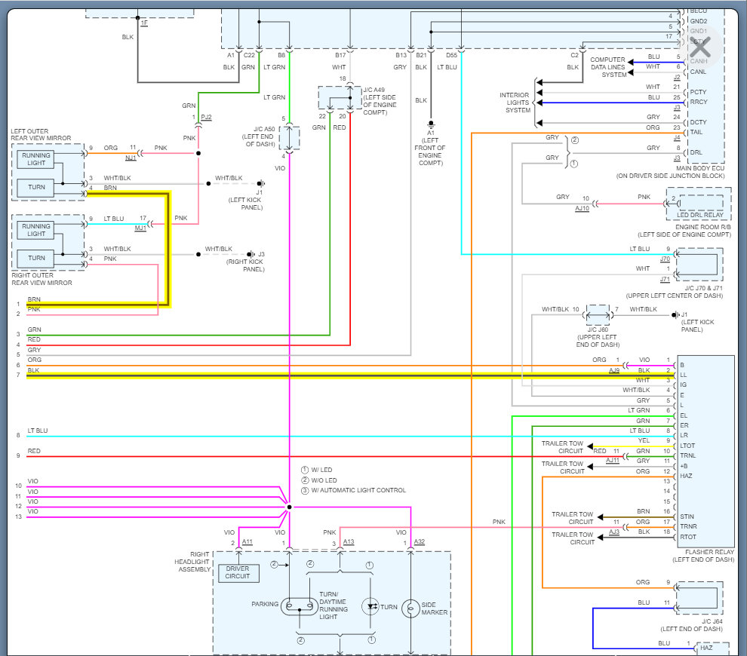Click the MJ1 connector reference

point(140,228)
